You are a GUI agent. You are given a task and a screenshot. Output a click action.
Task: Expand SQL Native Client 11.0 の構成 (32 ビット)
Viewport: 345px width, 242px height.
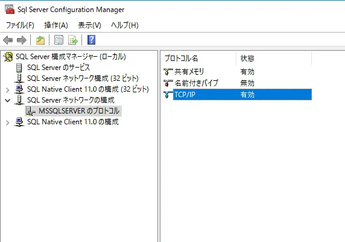(x=8, y=90)
